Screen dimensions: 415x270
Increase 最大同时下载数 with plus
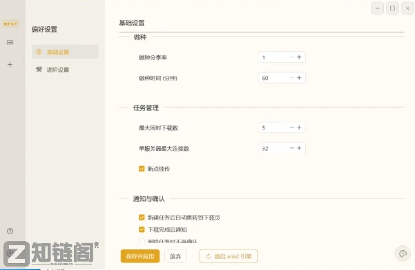299,127
